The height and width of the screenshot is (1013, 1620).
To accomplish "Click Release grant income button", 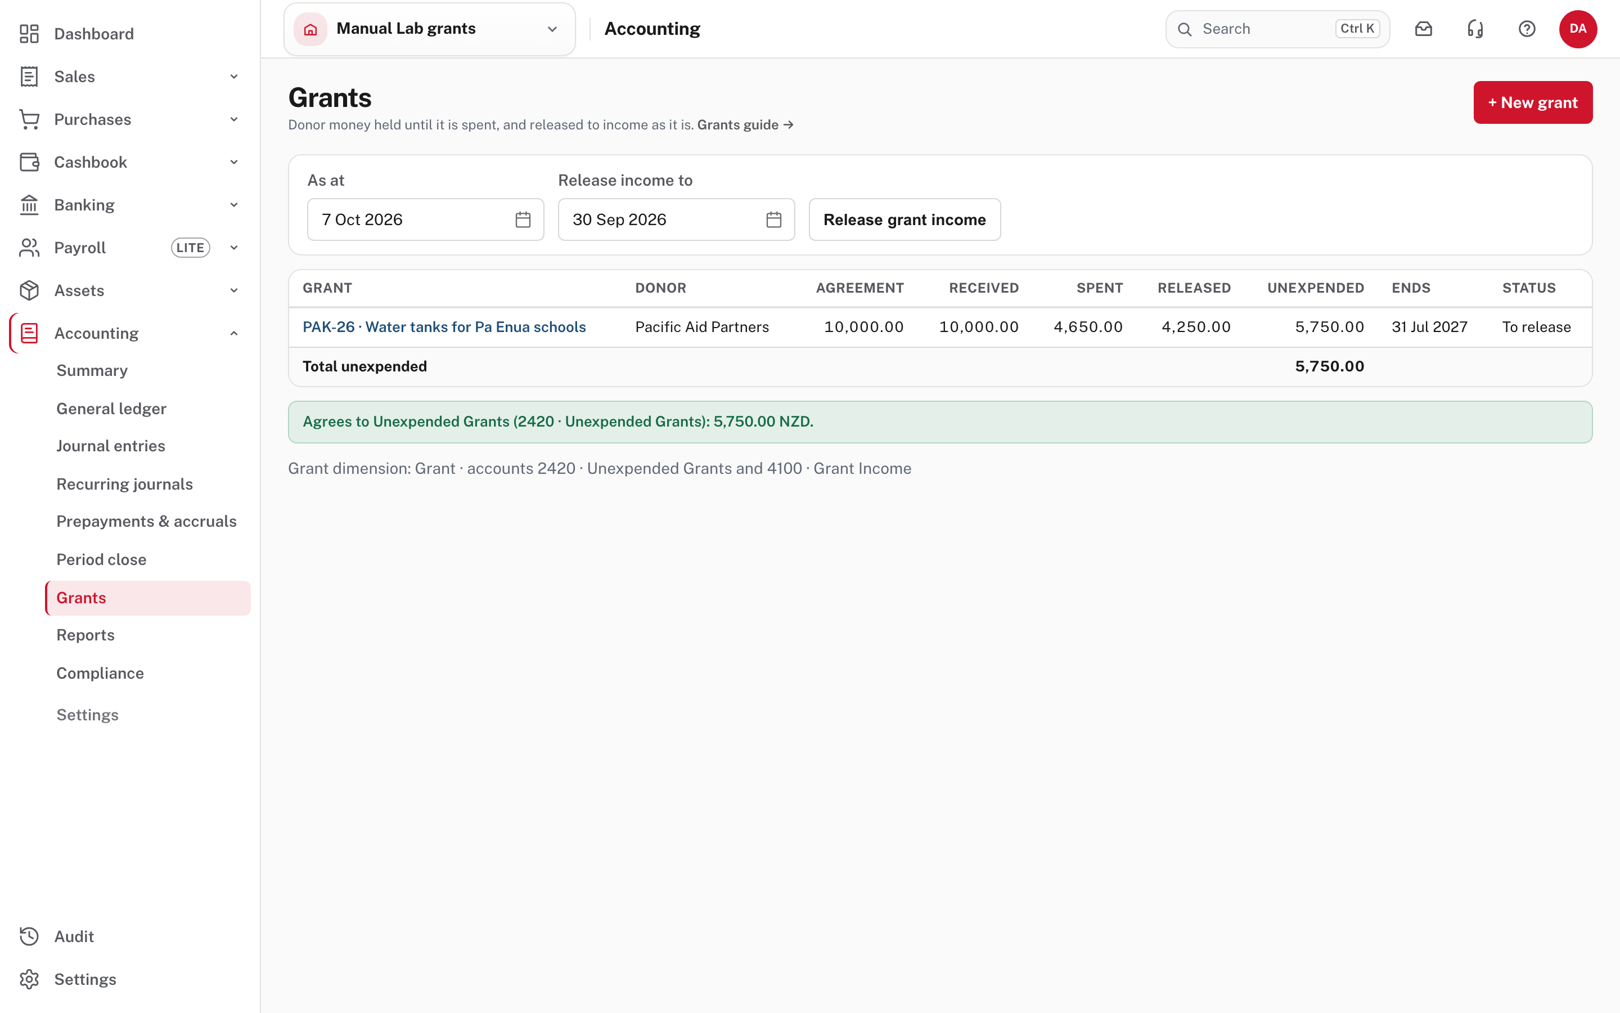I will click(904, 219).
